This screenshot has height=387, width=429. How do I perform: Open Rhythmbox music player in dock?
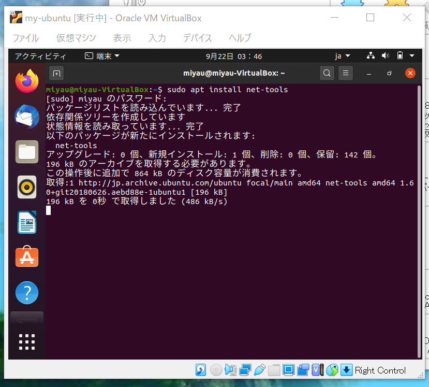tap(27, 187)
